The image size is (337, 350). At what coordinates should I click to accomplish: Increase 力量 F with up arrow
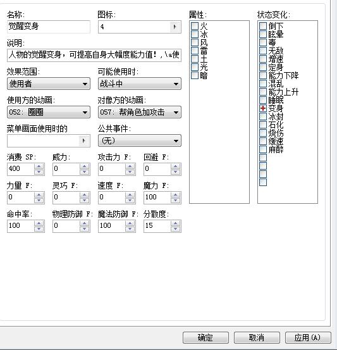[39, 195]
